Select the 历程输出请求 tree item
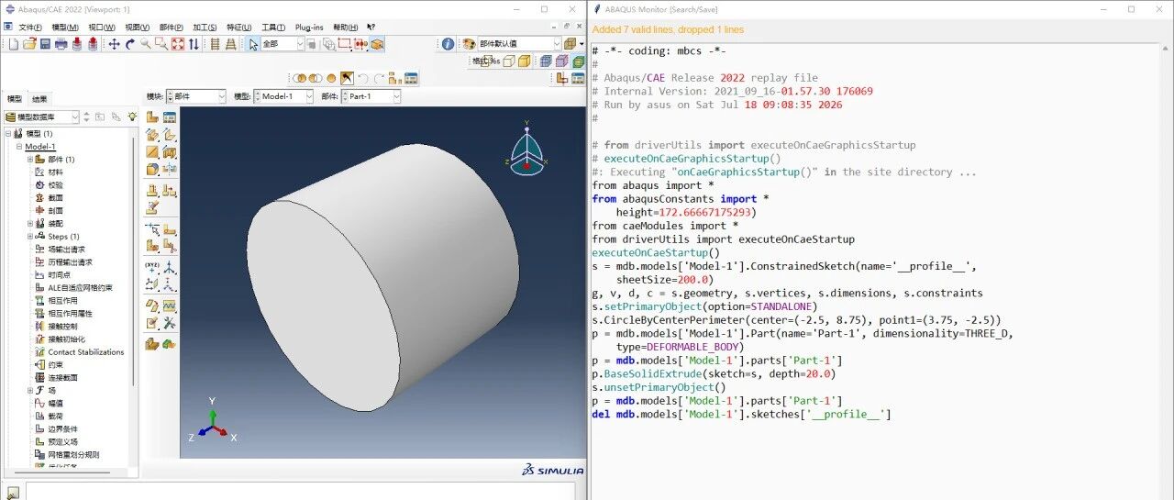This screenshot has height=500, width=1174. (x=71, y=262)
